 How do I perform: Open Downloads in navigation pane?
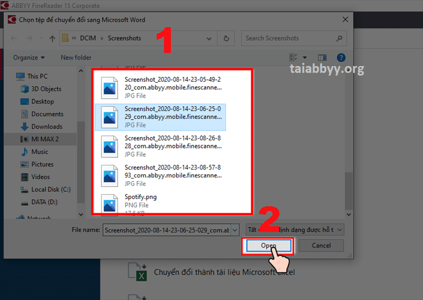[47, 127]
